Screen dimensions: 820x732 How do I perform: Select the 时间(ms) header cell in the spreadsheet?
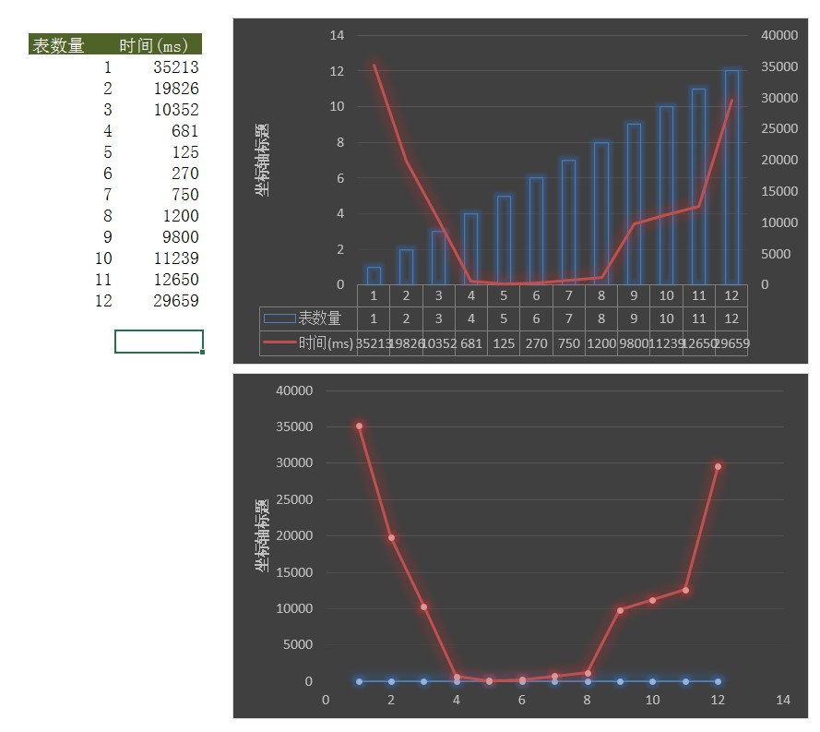pyautogui.click(x=153, y=45)
